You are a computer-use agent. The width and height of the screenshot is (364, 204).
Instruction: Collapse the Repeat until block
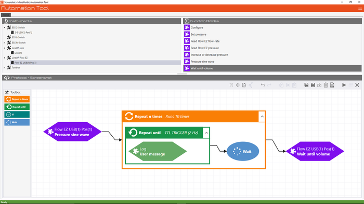(x=206, y=133)
